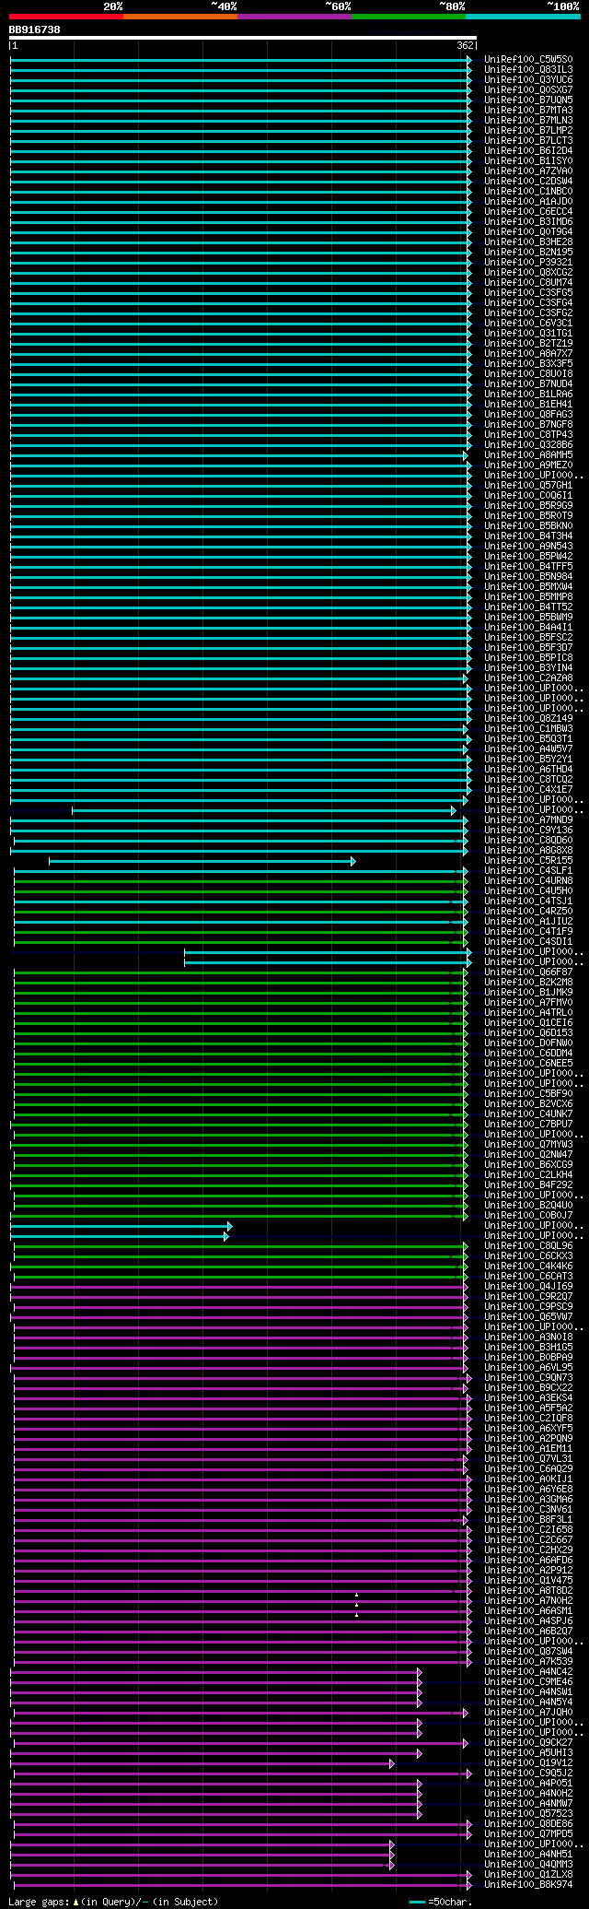This screenshot has height=1909, width=589.
Task: Select hit UniRef100_Q3YUC6
Action: (x=528, y=80)
